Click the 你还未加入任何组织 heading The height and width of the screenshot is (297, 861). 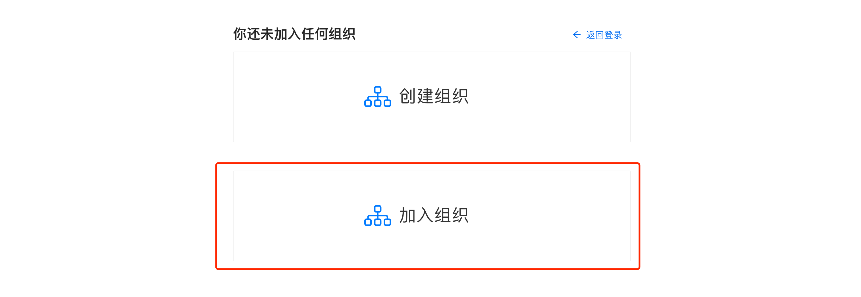pyautogui.click(x=294, y=34)
